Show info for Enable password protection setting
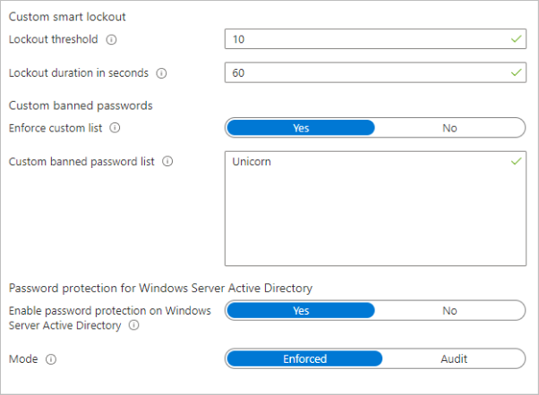Image resolution: width=539 pixels, height=395 pixels. (x=133, y=326)
